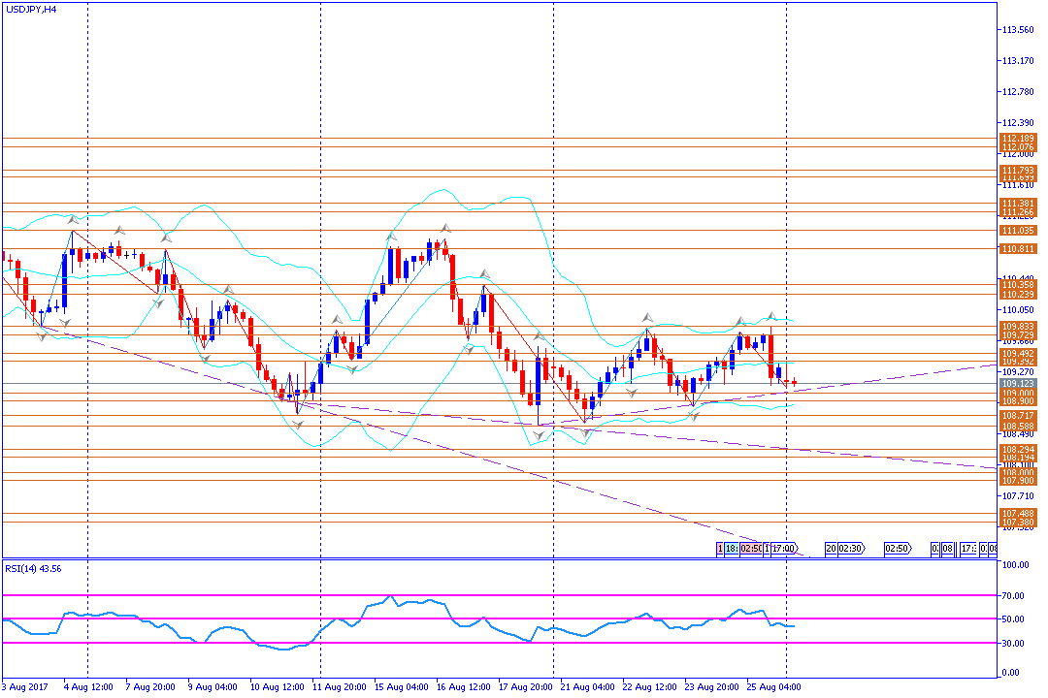Click the 111.793 level price label
This screenshot has width=1048, height=698.
(1018, 171)
